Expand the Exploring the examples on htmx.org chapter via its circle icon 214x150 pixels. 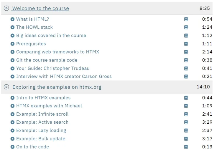pyautogui.click(x=6, y=87)
